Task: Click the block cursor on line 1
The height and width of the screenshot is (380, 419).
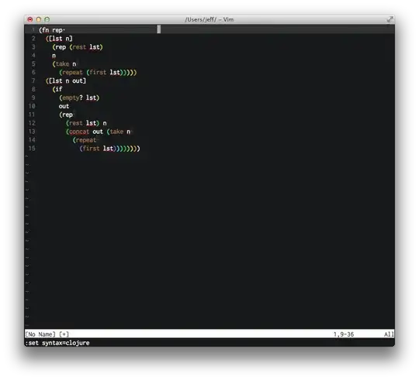Action: [x=159, y=29]
